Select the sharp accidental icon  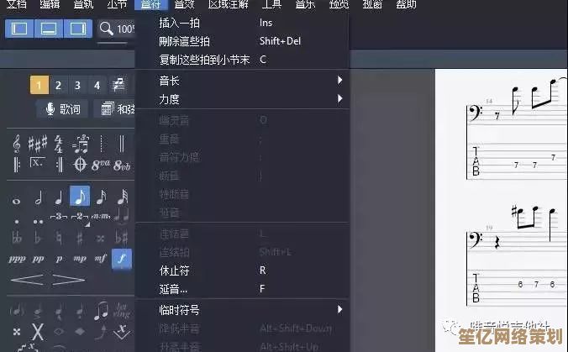tap(80, 238)
